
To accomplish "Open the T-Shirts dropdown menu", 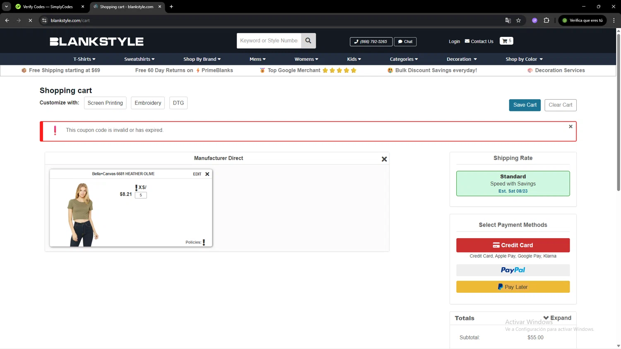I will click(84, 59).
